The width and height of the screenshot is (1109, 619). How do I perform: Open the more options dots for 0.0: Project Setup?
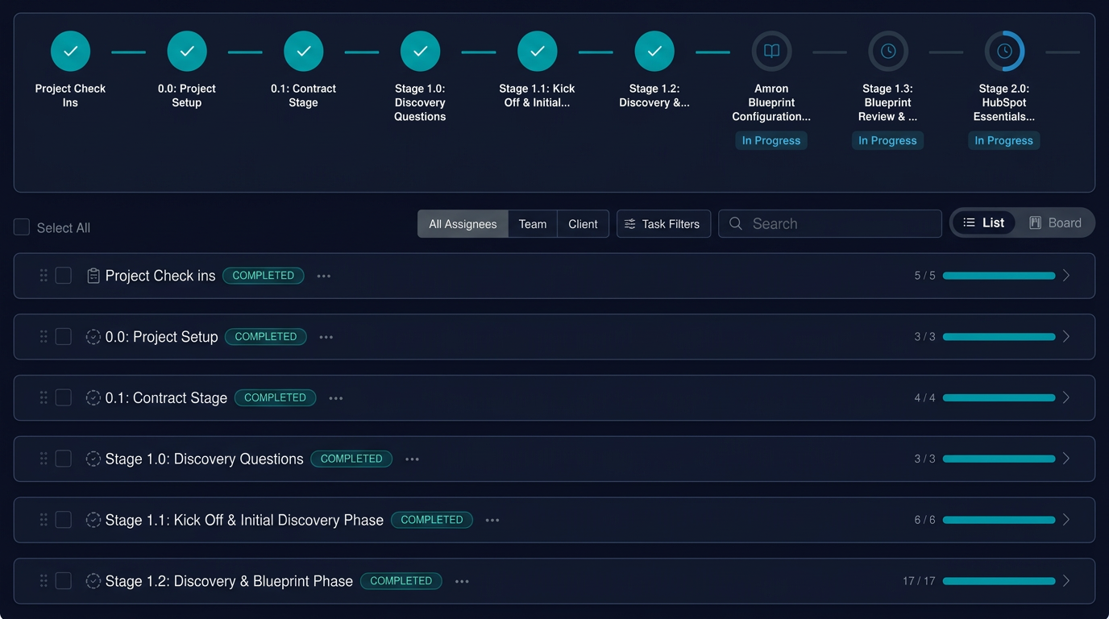pos(326,337)
